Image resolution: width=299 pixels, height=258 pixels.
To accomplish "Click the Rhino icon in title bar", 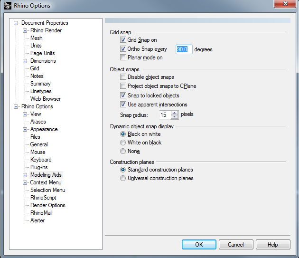I will 8,5.
